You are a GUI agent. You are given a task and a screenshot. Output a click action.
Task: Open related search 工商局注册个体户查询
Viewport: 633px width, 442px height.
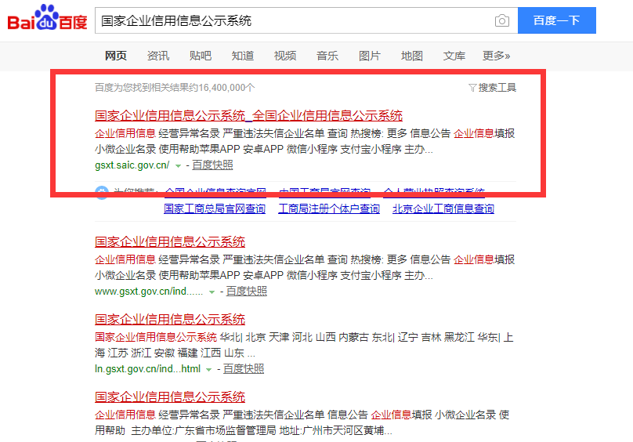329,209
